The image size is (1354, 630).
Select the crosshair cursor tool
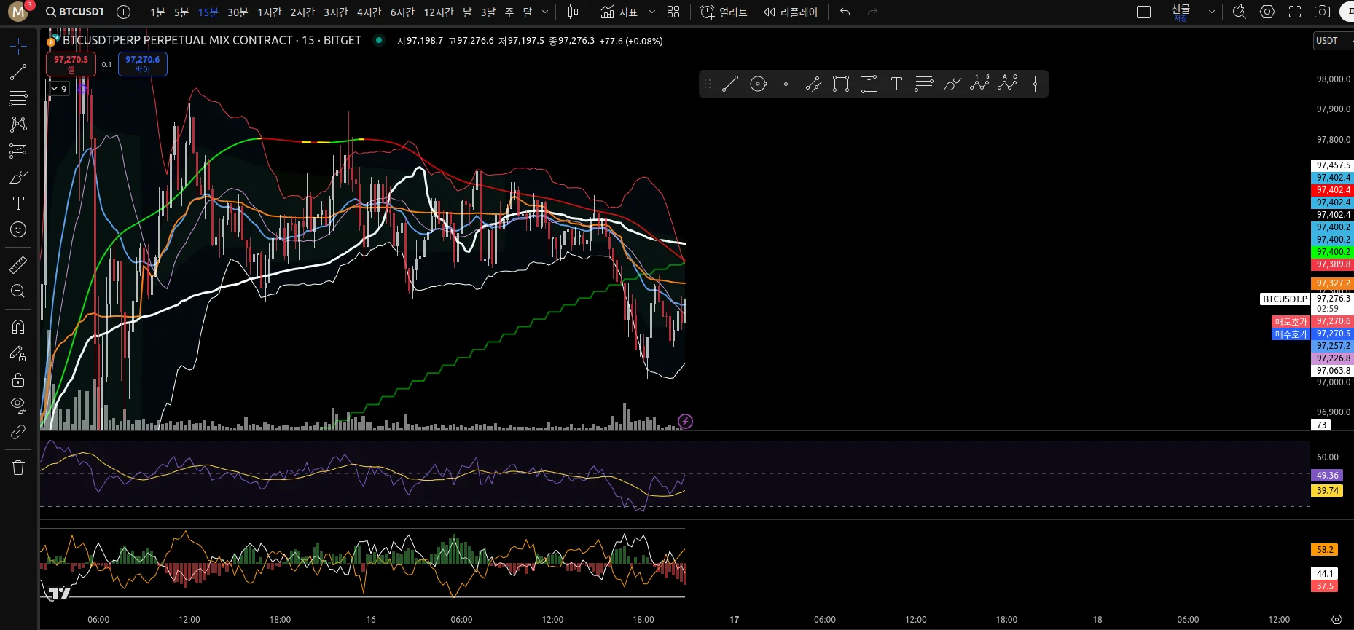tap(18, 47)
